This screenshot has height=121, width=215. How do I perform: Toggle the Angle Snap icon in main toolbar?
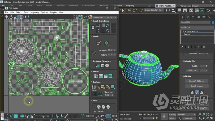124,10
